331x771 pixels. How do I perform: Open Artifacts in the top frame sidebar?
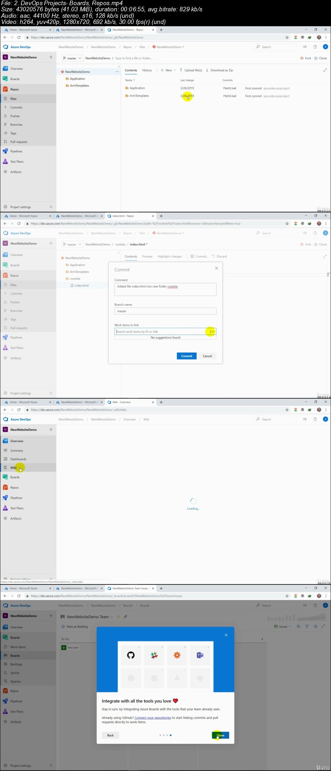point(16,172)
